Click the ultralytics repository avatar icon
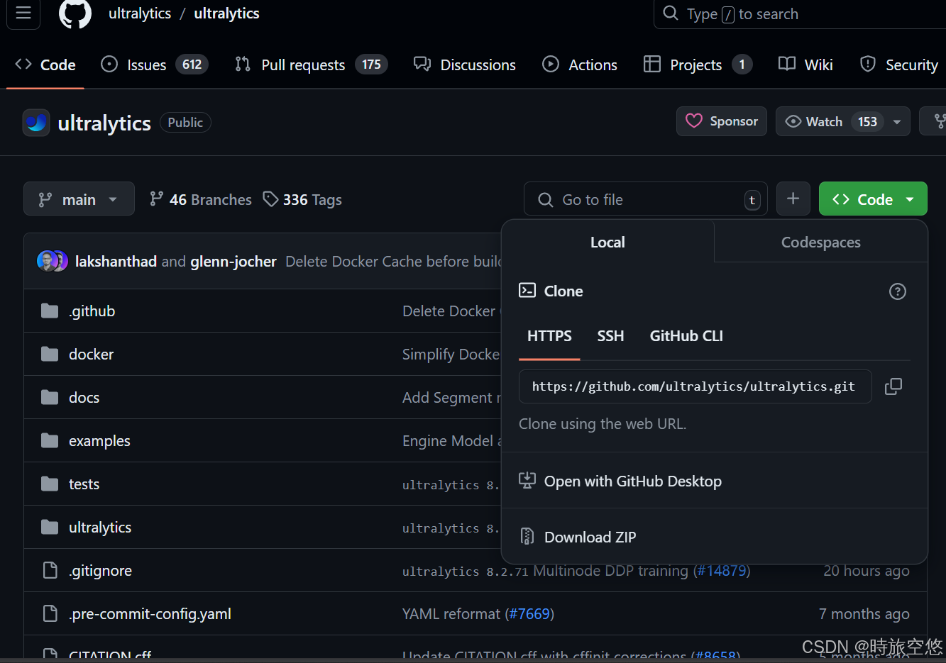 tap(36, 123)
